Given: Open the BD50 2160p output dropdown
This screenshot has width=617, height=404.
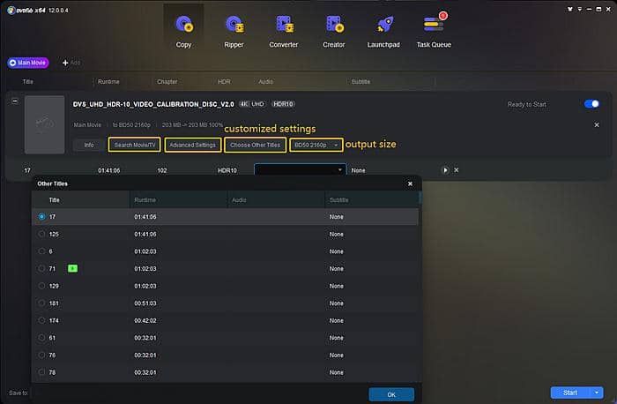Looking at the screenshot, I should (x=316, y=145).
